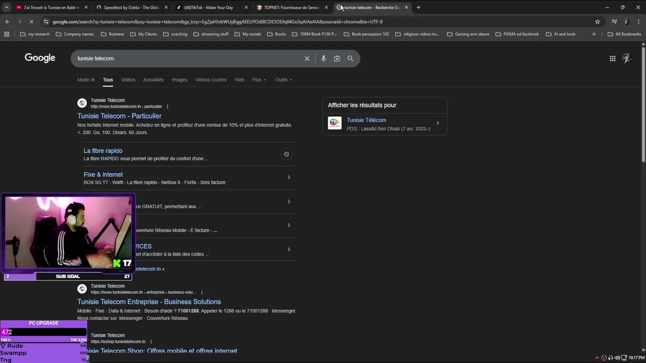
Task: Stop loading the page with the X button
Action: point(31,22)
